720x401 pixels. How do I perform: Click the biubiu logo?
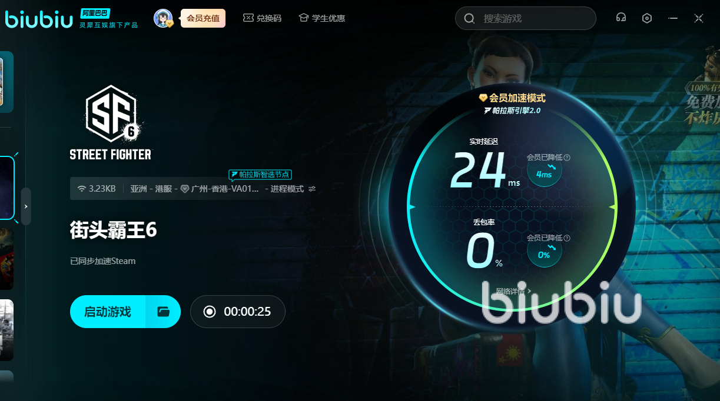tap(39, 18)
